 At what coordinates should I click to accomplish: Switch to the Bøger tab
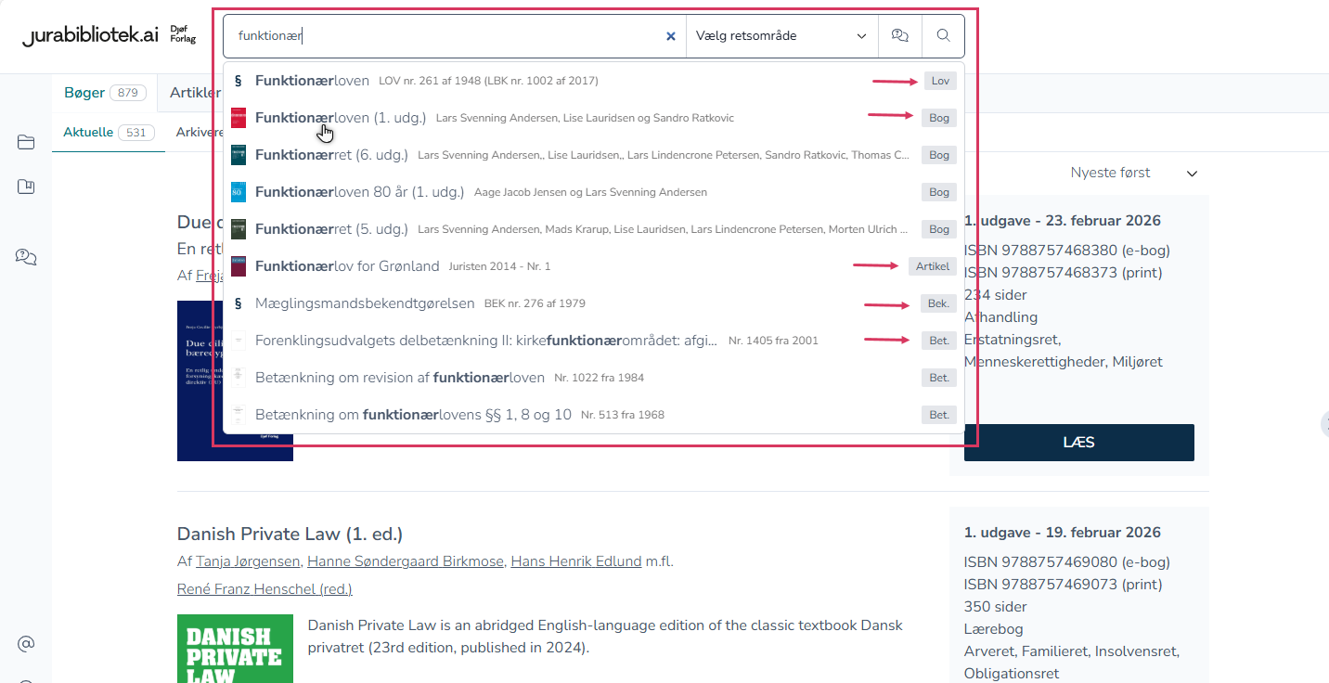[x=84, y=93]
